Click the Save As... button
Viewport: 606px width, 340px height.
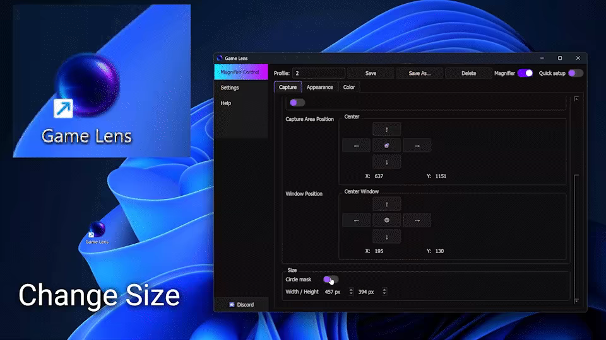[x=419, y=73]
